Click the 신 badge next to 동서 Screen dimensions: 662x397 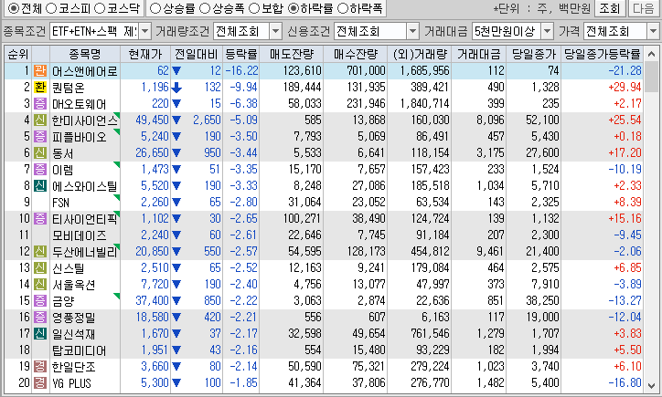[x=40, y=153]
